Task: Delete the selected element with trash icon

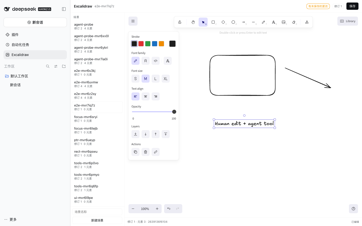Action: click(146, 152)
